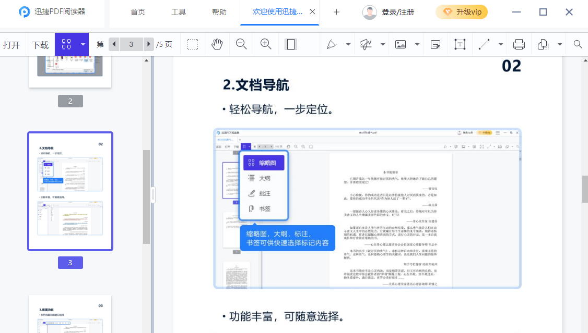Click the thumbnail panel scroll up arrow
Image resolution: width=588 pixels, height=333 pixels.
[x=146, y=60]
